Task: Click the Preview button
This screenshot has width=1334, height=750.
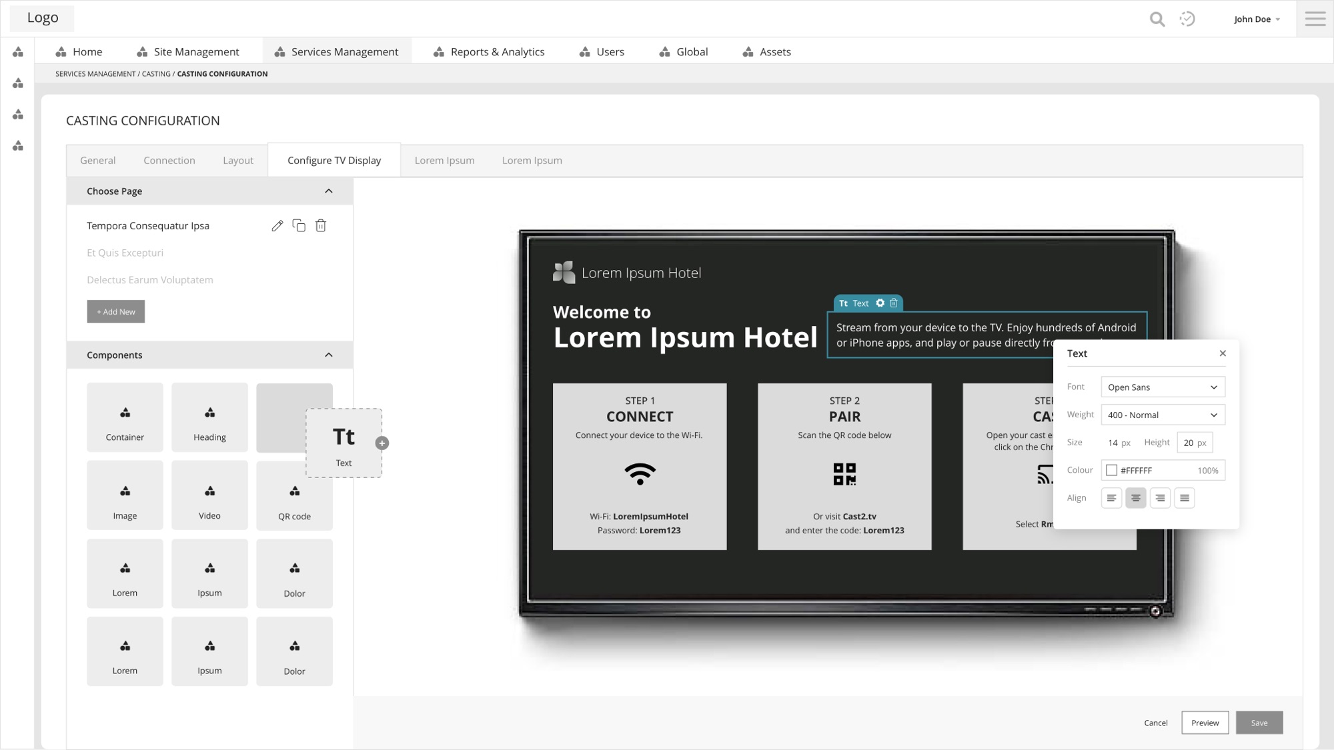Action: pos(1205,723)
